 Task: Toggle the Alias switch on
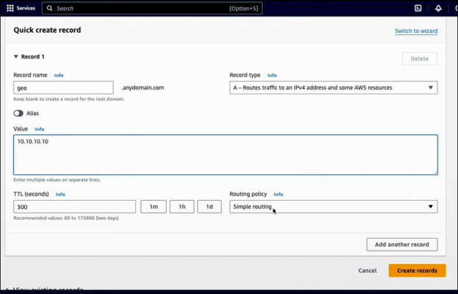(19, 113)
